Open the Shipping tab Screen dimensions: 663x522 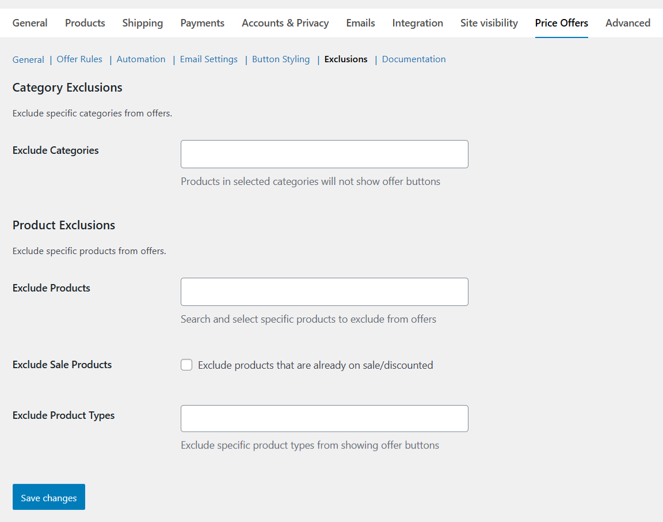143,23
